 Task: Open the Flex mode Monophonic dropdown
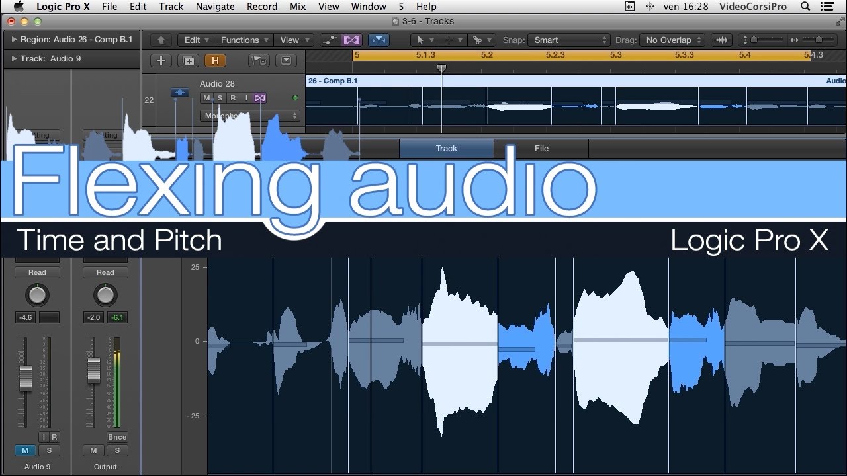(x=250, y=116)
